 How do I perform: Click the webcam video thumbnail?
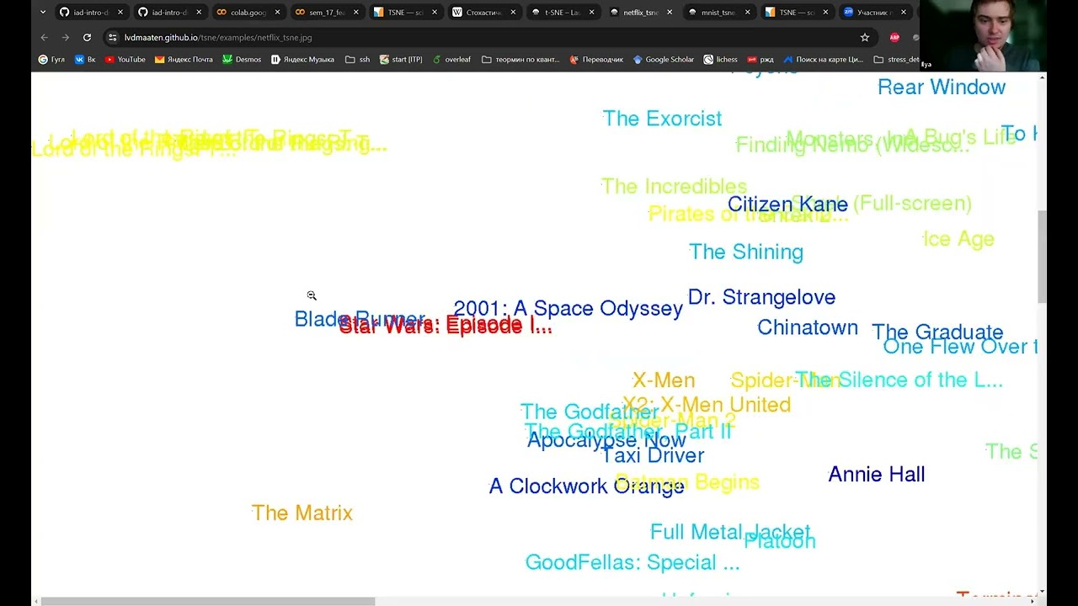point(983,35)
